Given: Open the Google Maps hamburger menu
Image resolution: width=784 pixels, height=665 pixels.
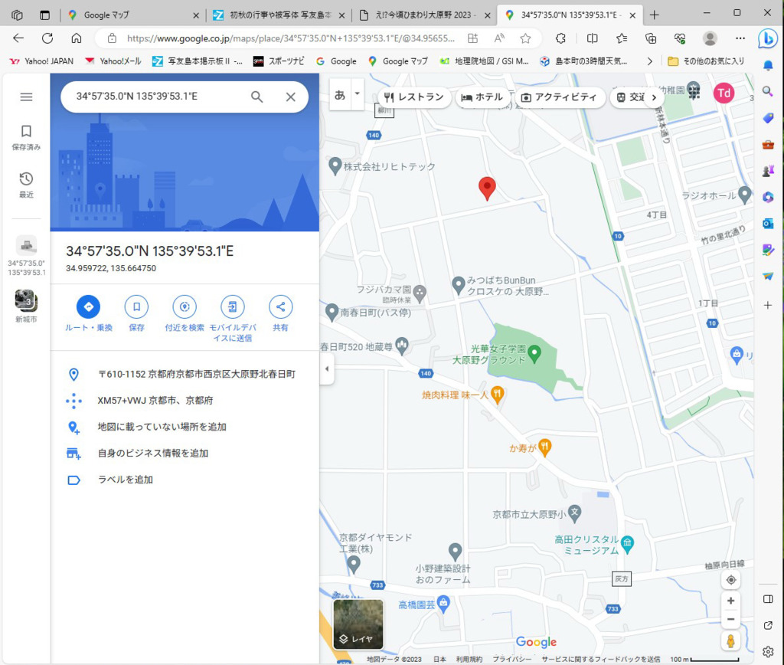Looking at the screenshot, I should pyautogui.click(x=26, y=97).
